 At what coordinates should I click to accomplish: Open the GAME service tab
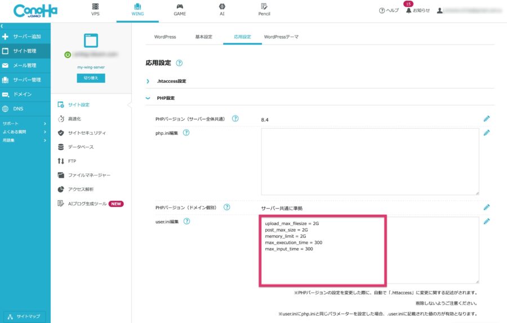coord(180,10)
